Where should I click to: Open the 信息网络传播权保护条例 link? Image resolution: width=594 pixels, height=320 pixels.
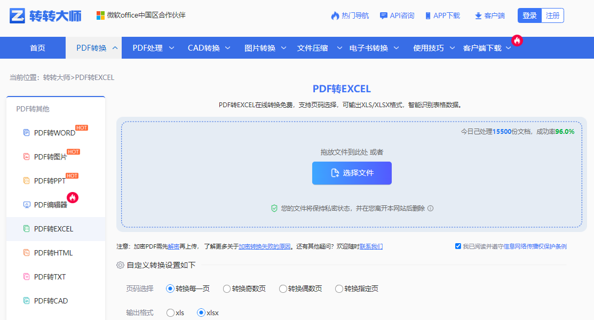click(535, 246)
